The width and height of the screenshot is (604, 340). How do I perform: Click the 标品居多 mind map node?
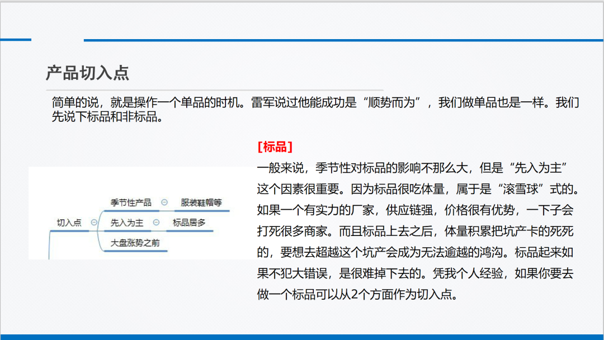click(189, 223)
